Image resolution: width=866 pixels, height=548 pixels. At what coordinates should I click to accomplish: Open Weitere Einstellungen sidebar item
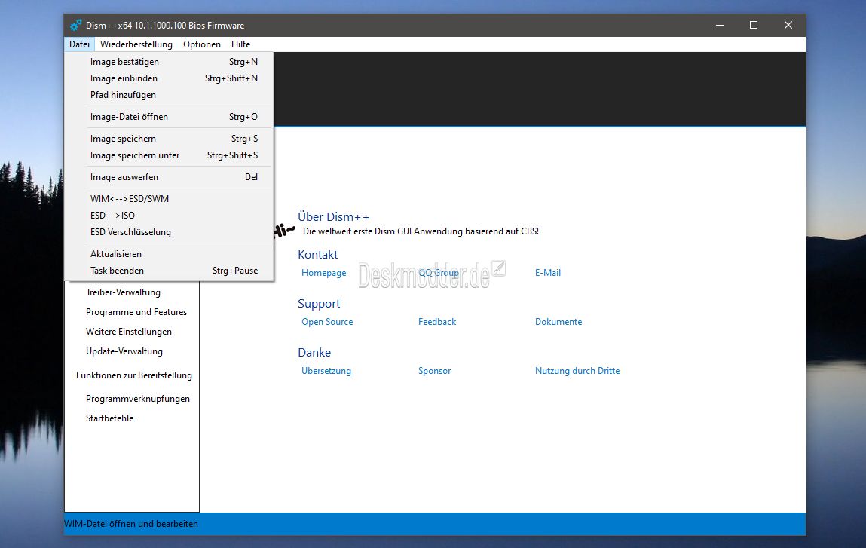(x=129, y=332)
